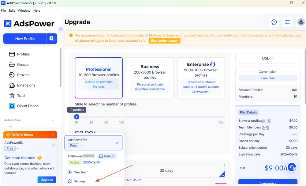The height and width of the screenshot is (186, 306).
Task: Click the warning icon in authenticator banner
Action: (x=71, y=35)
